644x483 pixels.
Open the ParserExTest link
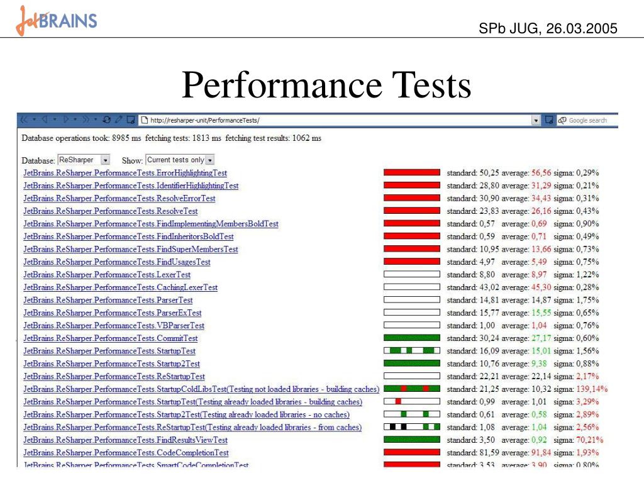(112, 313)
